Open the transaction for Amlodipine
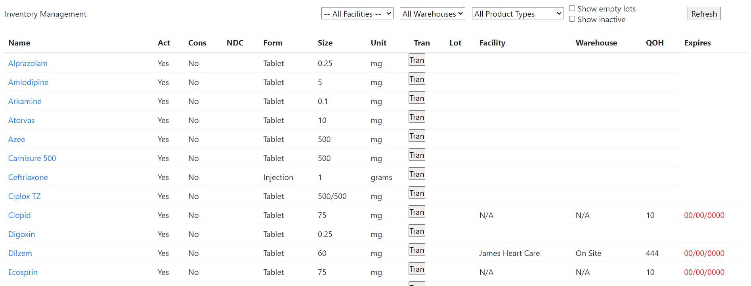Image resolution: width=751 pixels, height=286 pixels. 417,79
